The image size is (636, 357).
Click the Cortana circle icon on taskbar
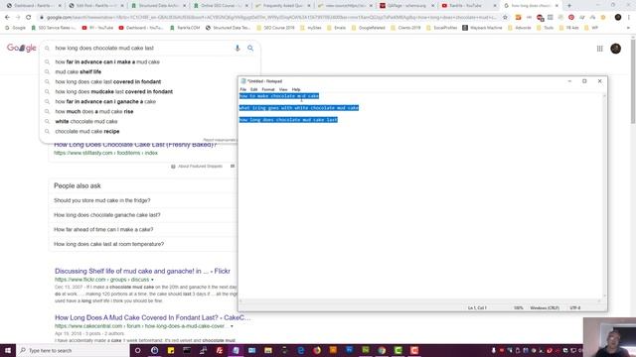click(x=137, y=350)
